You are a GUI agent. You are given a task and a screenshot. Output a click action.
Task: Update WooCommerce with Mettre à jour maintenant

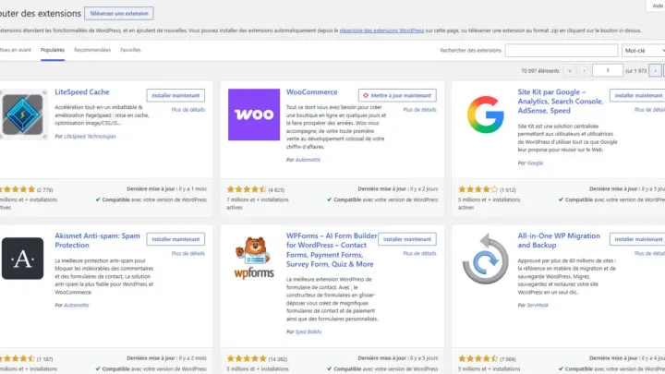click(x=397, y=95)
